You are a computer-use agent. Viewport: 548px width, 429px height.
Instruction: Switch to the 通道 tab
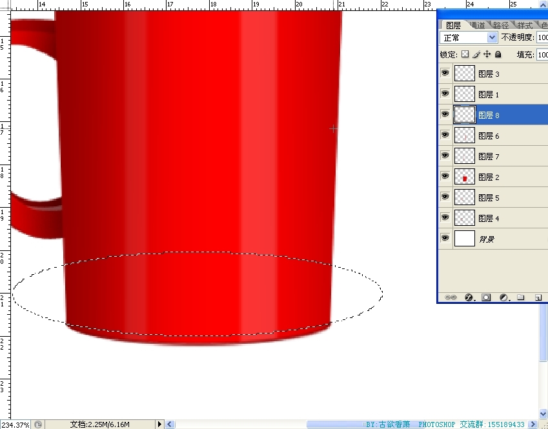(x=478, y=25)
